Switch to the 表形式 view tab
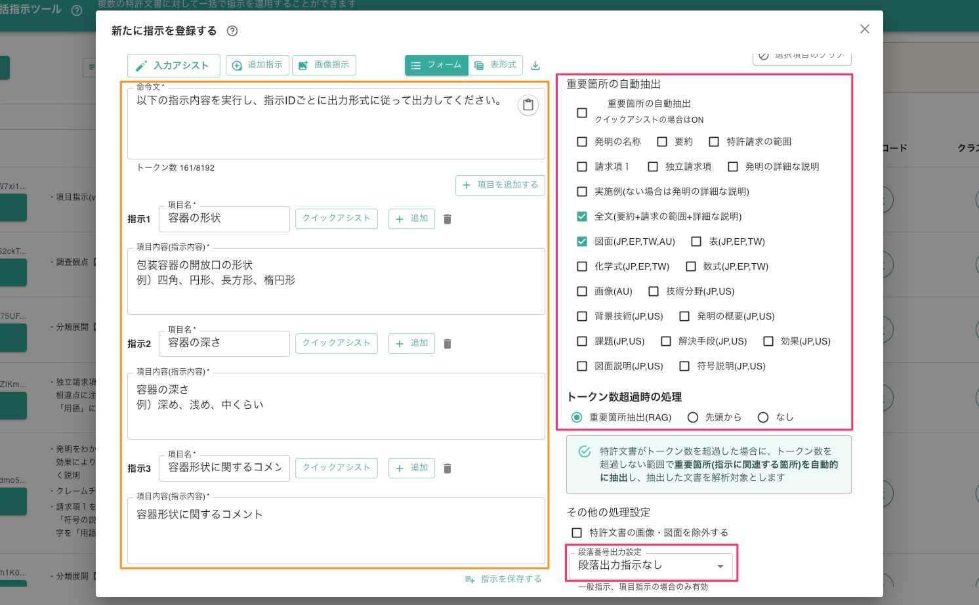979x605 pixels. click(x=495, y=65)
